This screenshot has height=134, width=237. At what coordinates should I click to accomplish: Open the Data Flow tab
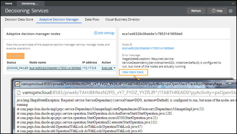(x=92, y=19)
